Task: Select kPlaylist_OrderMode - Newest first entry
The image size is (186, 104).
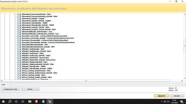Action: point(35,58)
